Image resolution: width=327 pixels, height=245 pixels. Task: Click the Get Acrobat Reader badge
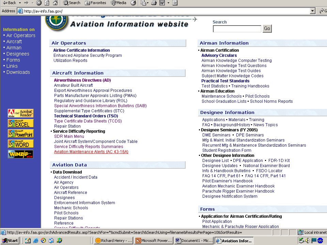point(21,113)
